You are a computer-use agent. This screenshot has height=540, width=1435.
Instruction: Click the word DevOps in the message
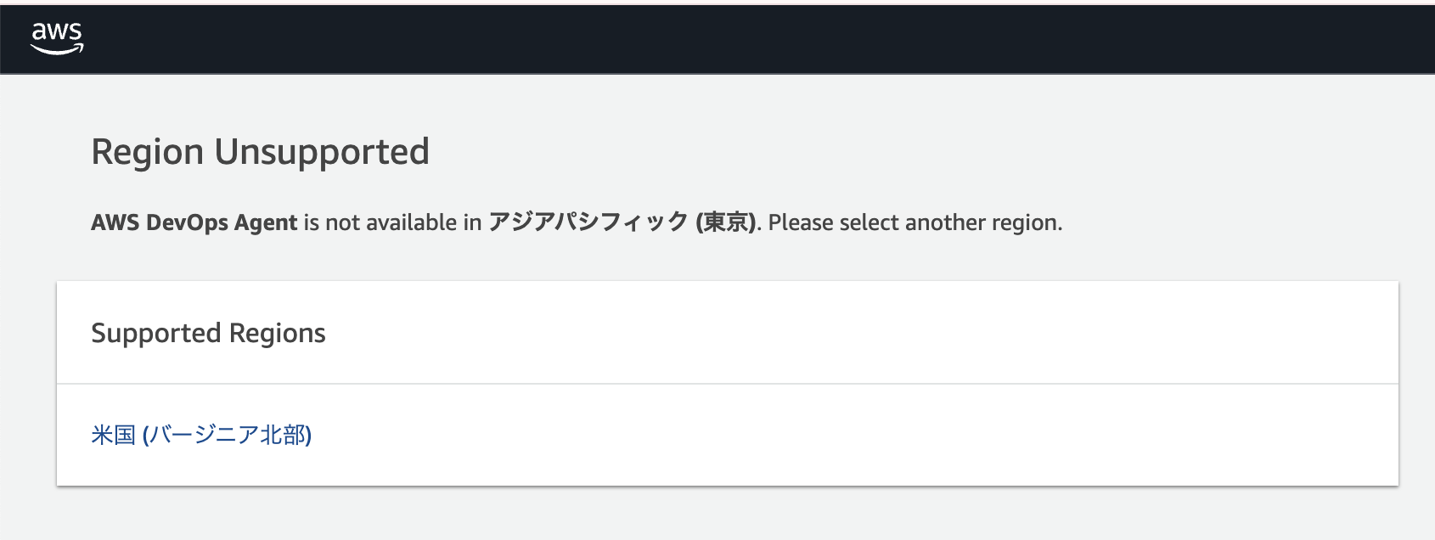tap(187, 222)
